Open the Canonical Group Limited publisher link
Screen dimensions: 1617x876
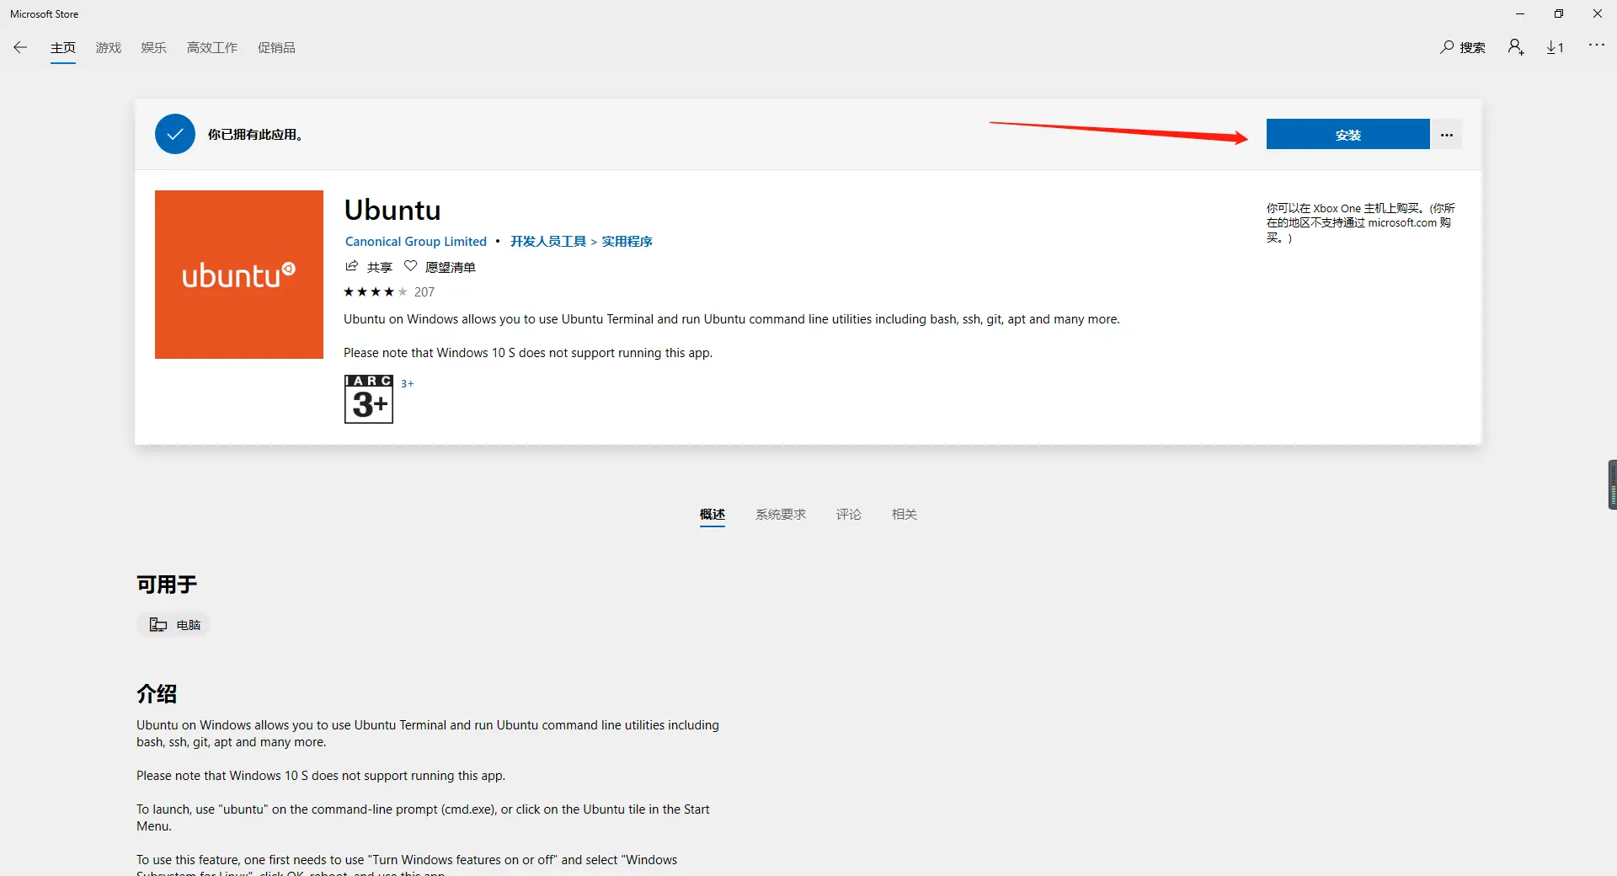[x=416, y=241]
